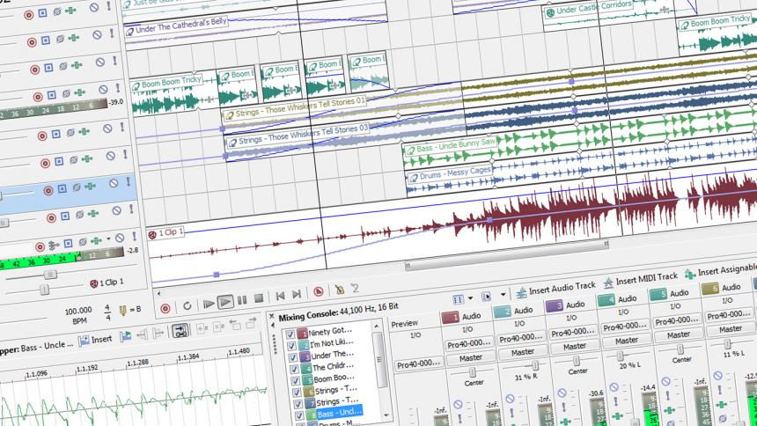The height and width of the screenshot is (426, 757).
Task: Toggle the link-arrow icon in Chopper toolbar
Action: [180, 331]
